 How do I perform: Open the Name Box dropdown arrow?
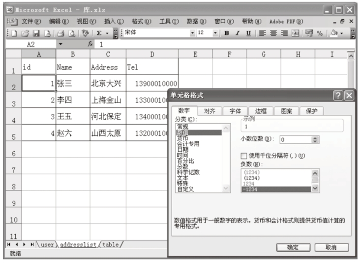coord(60,44)
